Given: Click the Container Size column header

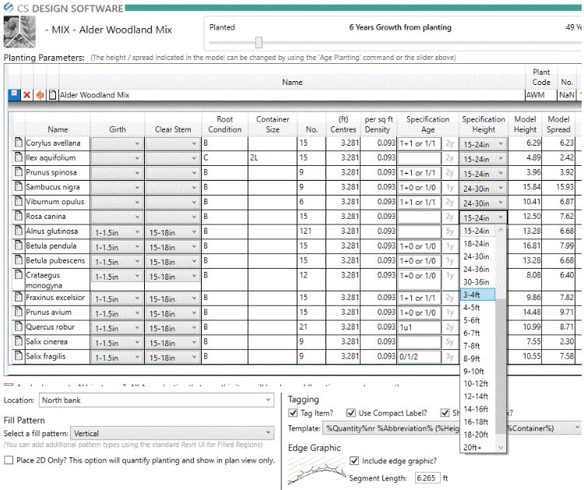Looking at the screenshot, I should click(x=273, y=124).
